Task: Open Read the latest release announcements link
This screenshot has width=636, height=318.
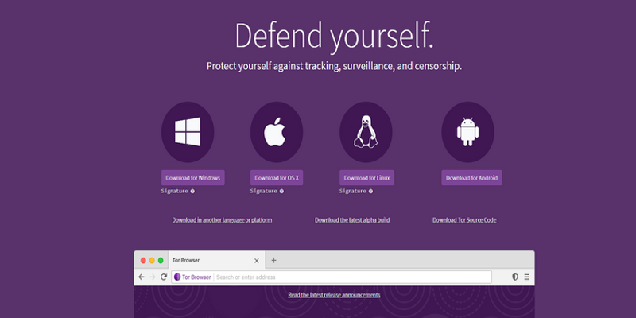Action: click(334, 295)
